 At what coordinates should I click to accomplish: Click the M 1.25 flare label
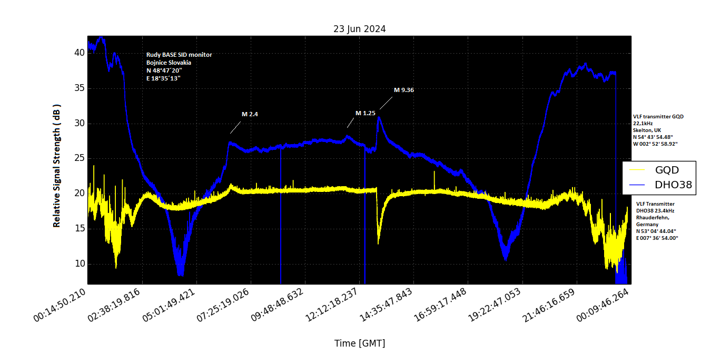[365, 113]
